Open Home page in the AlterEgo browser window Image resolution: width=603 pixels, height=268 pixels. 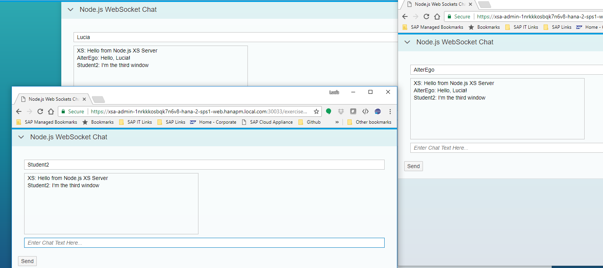pos(437,16)
